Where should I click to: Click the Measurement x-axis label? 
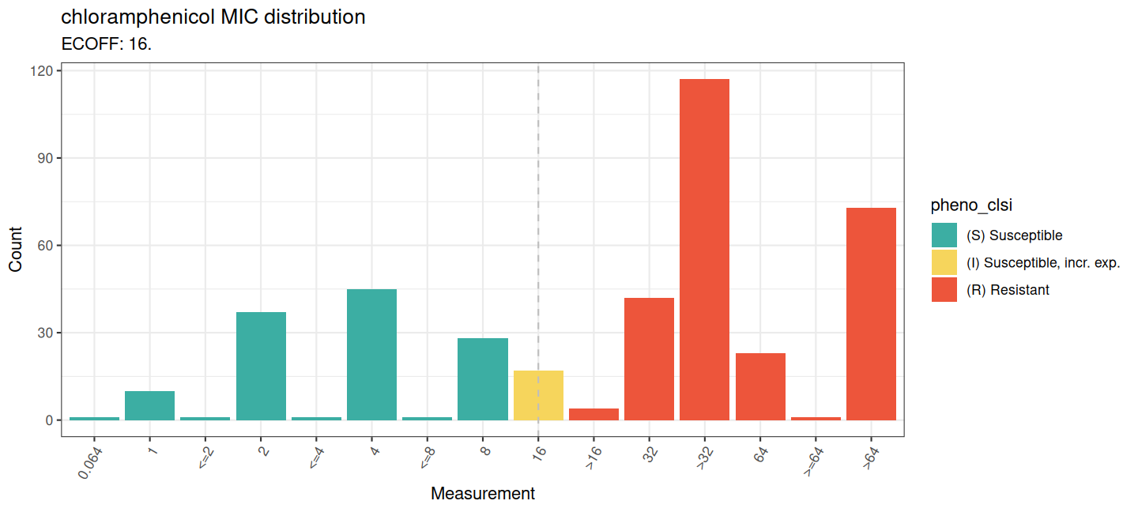(482, 494)
